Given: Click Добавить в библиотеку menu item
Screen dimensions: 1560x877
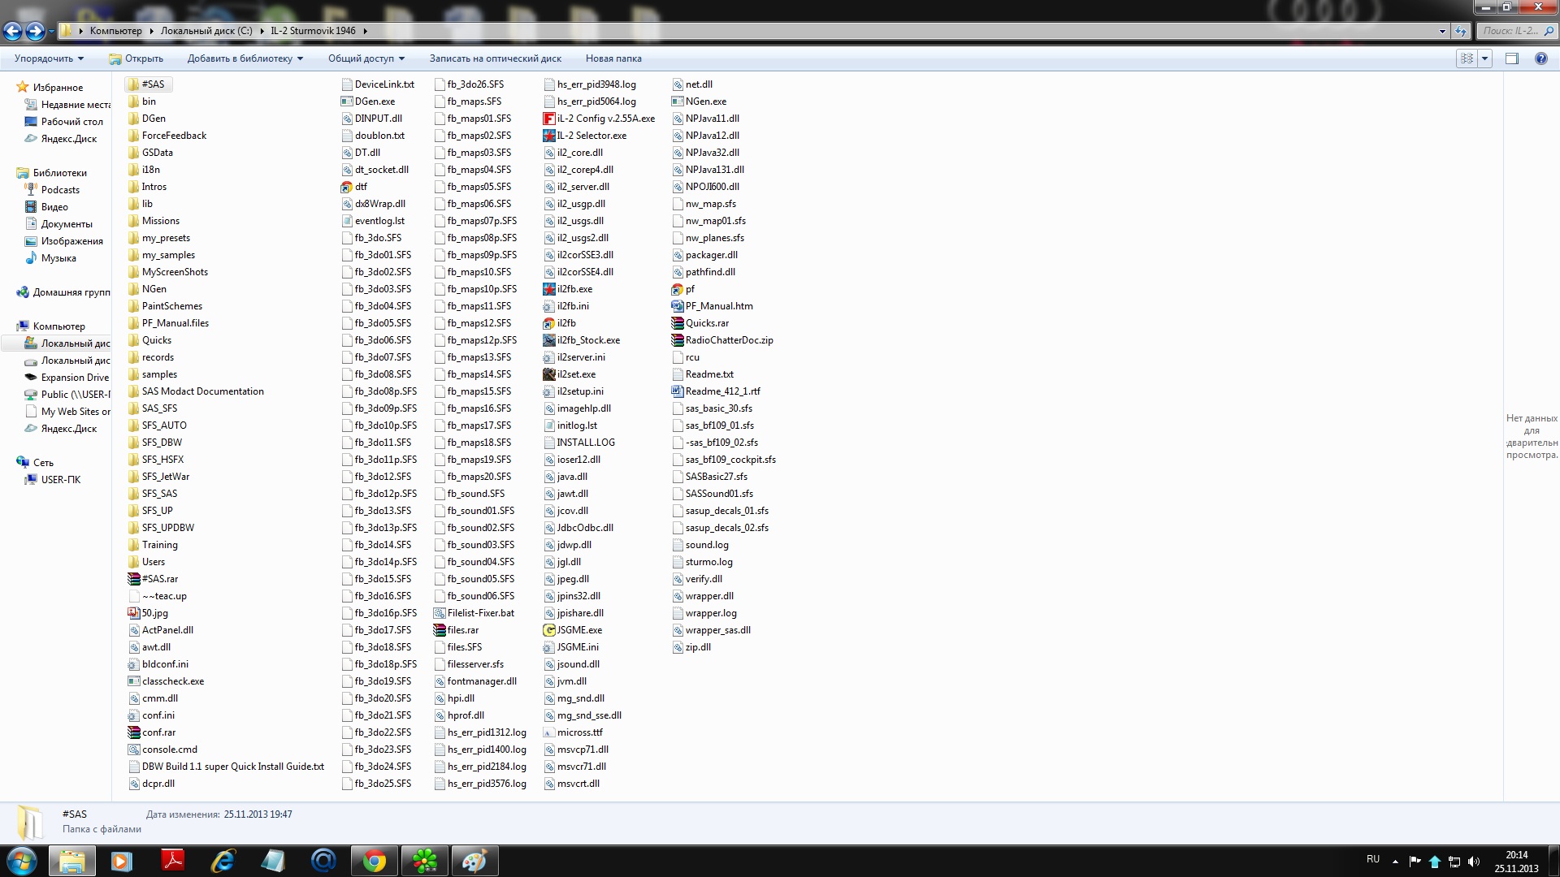Looking at the screenshot, I should tap(245, 58).
